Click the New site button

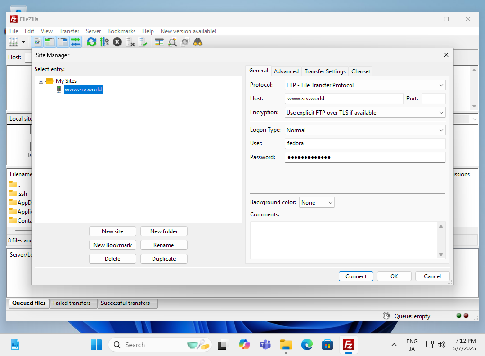[113, 231]
